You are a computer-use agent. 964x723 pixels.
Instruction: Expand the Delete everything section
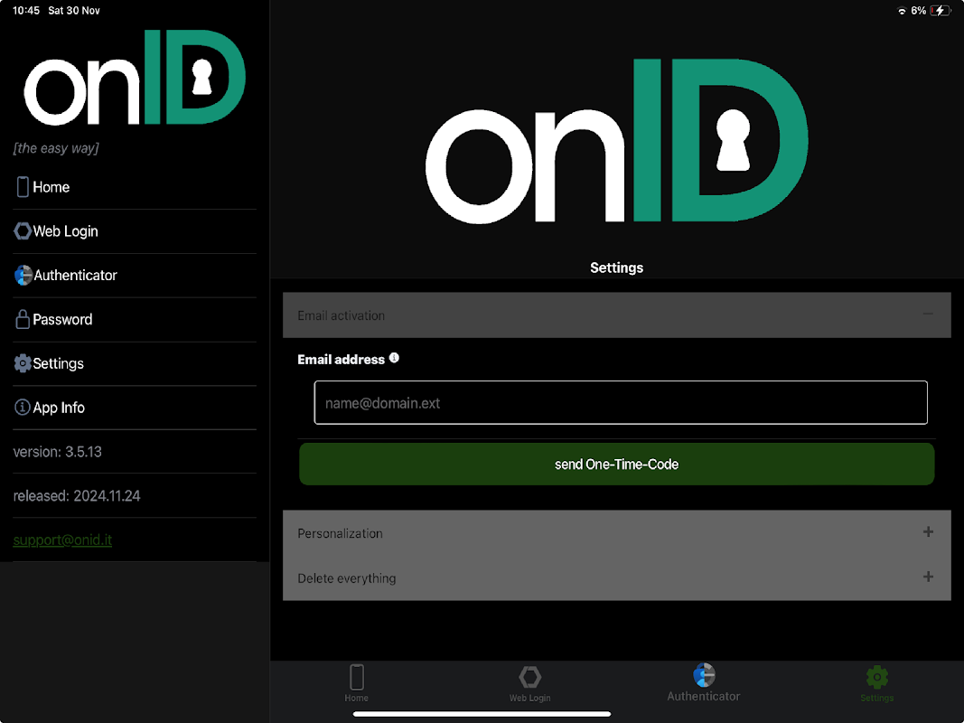pyautogui.click(x=617, y=577)
